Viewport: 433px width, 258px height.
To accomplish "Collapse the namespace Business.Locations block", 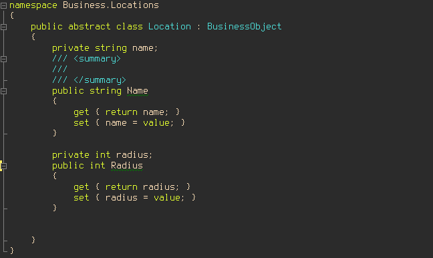I will coord(3,5).
